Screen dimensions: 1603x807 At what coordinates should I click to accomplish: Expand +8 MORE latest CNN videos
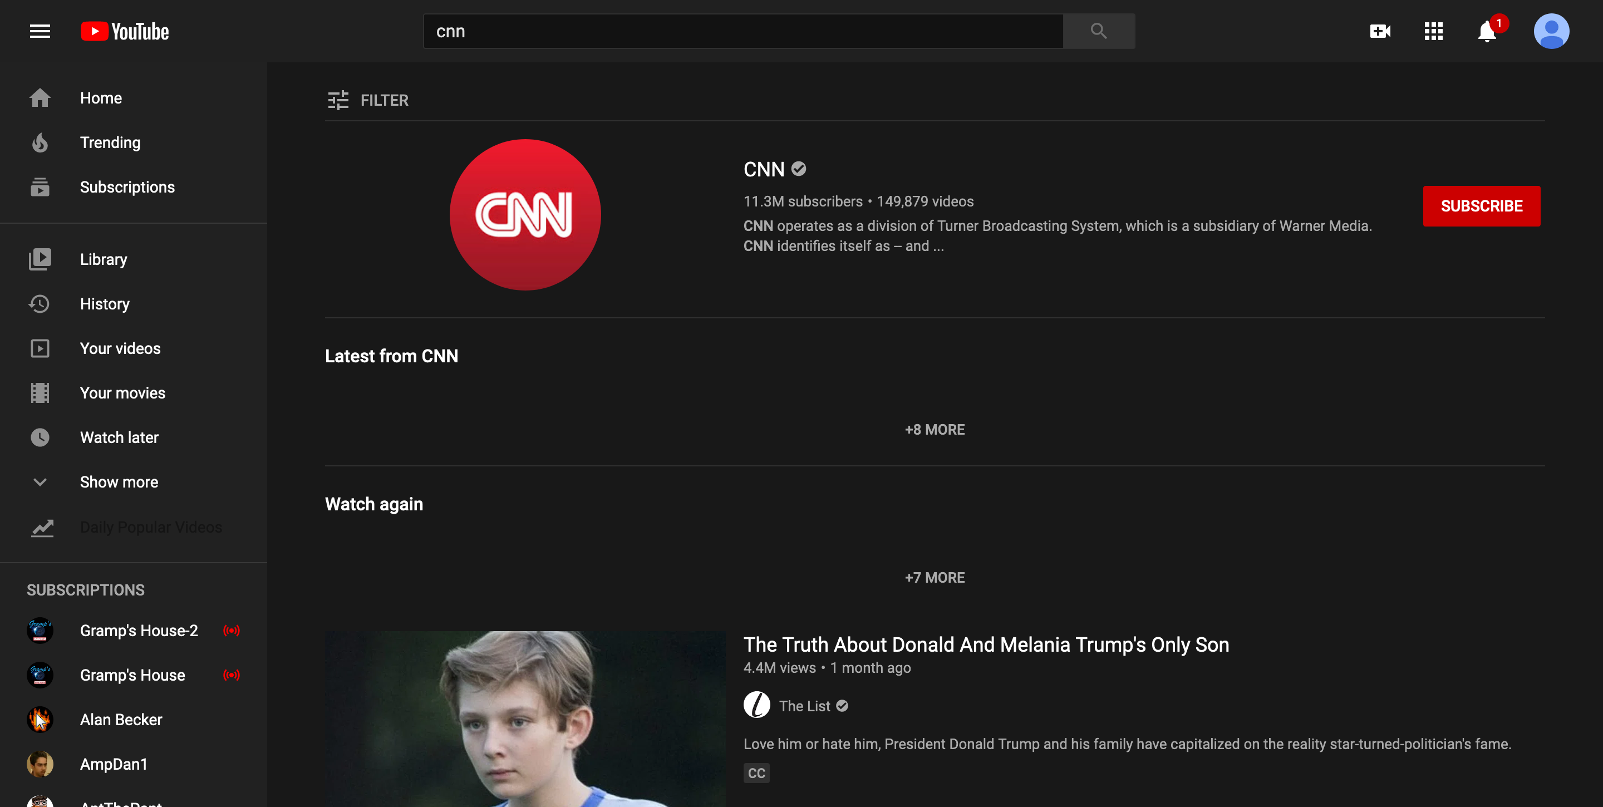pos(934,429)
